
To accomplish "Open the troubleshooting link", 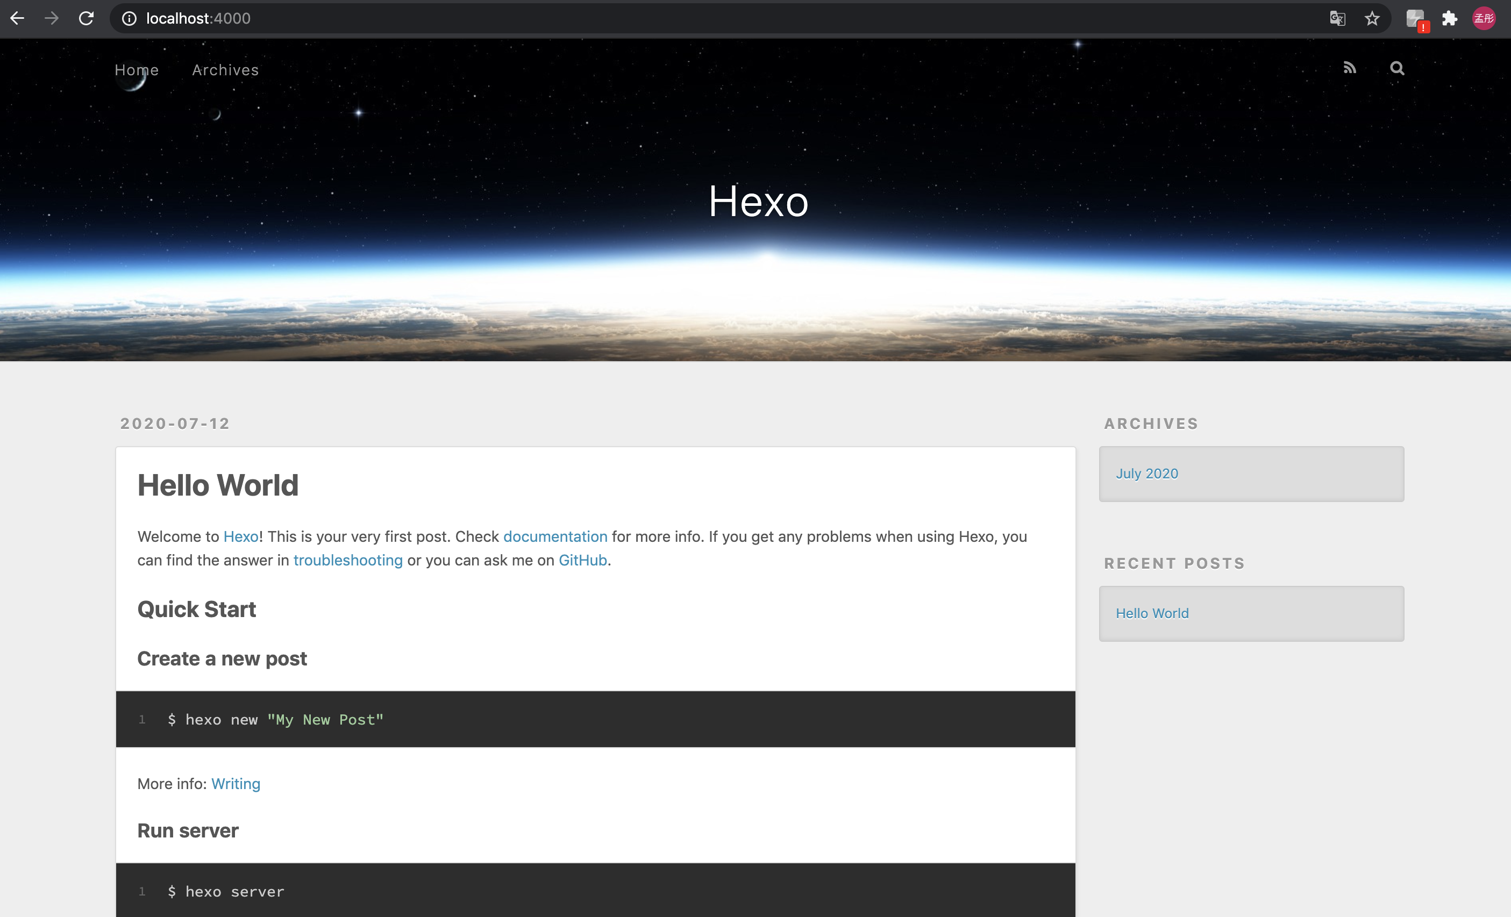I will pos(348,560).
